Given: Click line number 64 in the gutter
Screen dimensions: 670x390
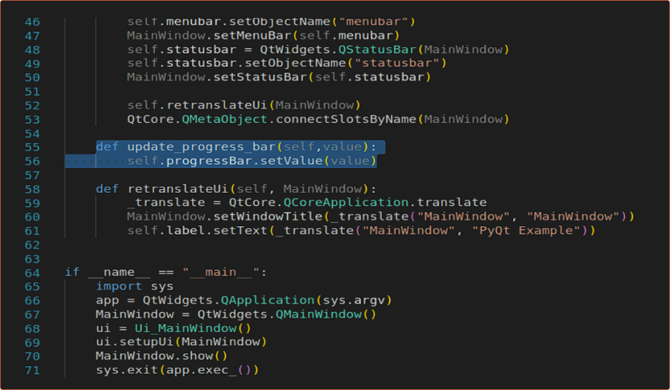Looking at the screenshot, I should click(x=33, y=272).
